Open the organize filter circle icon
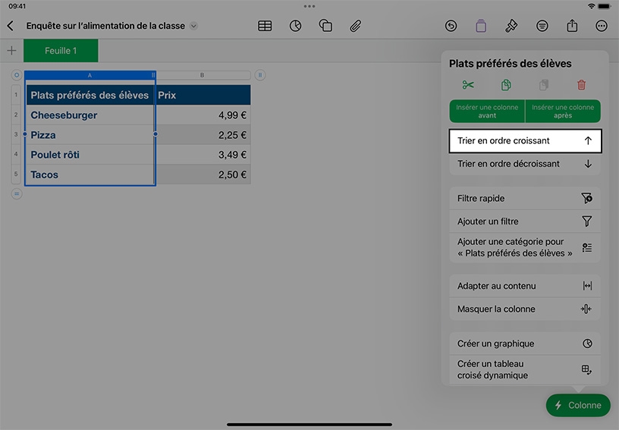The width and height of the screenshot is (619, 430). [x=542, y=26]
